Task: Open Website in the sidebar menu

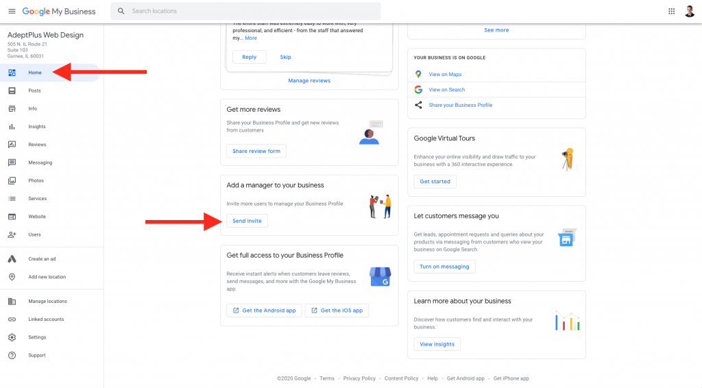Action: (37, 217)
